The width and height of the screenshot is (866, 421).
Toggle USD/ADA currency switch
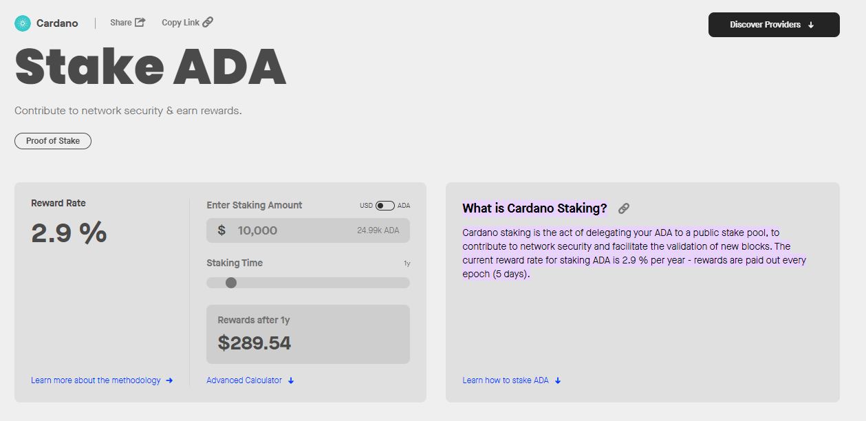click(385, 206)
